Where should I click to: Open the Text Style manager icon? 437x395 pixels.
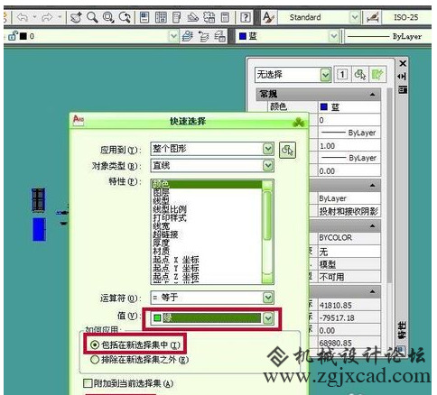[268, 17]
